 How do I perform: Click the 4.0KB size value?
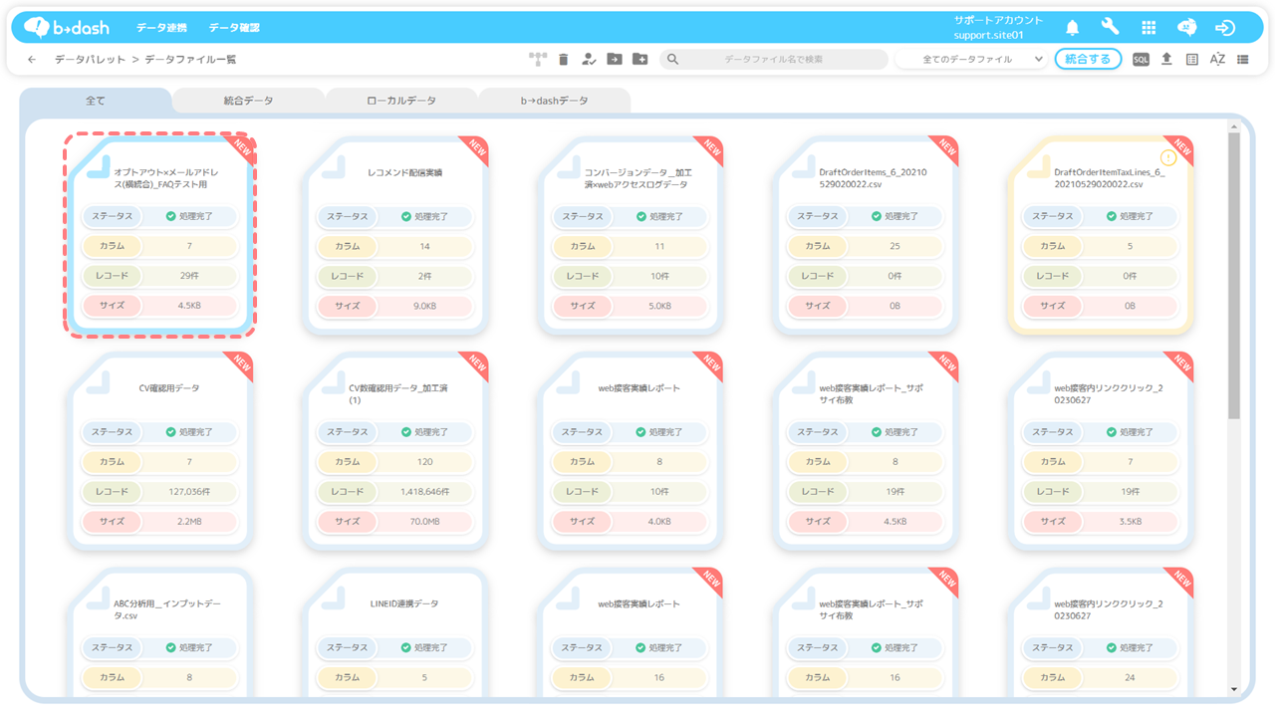point(659,522)
